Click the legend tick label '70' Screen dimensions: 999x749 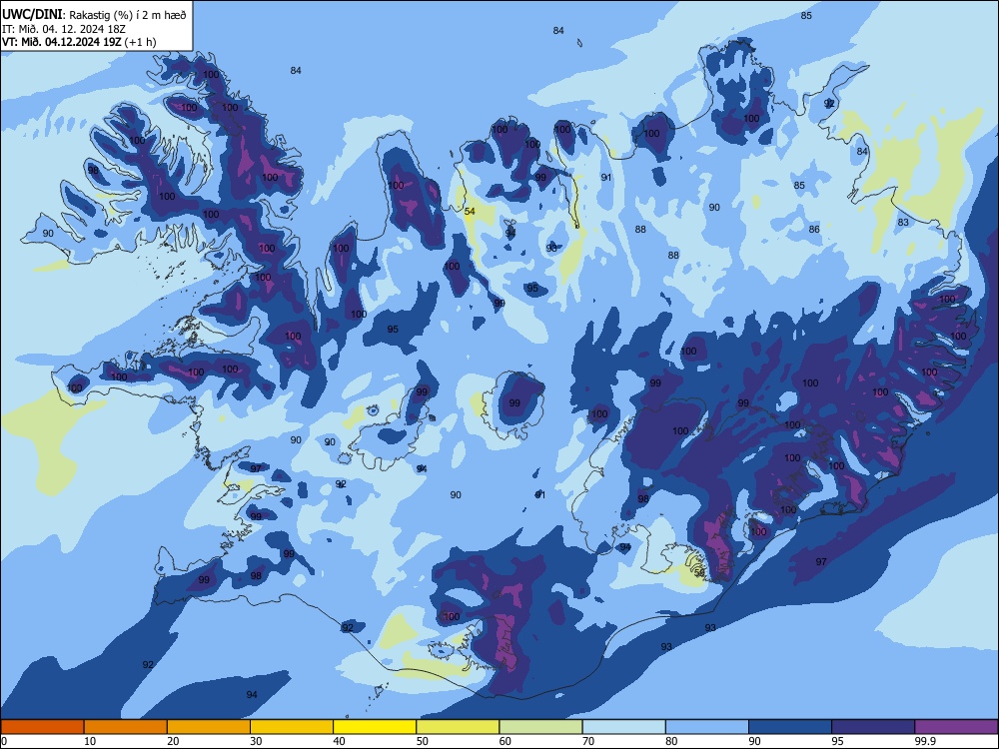point(588,741)
